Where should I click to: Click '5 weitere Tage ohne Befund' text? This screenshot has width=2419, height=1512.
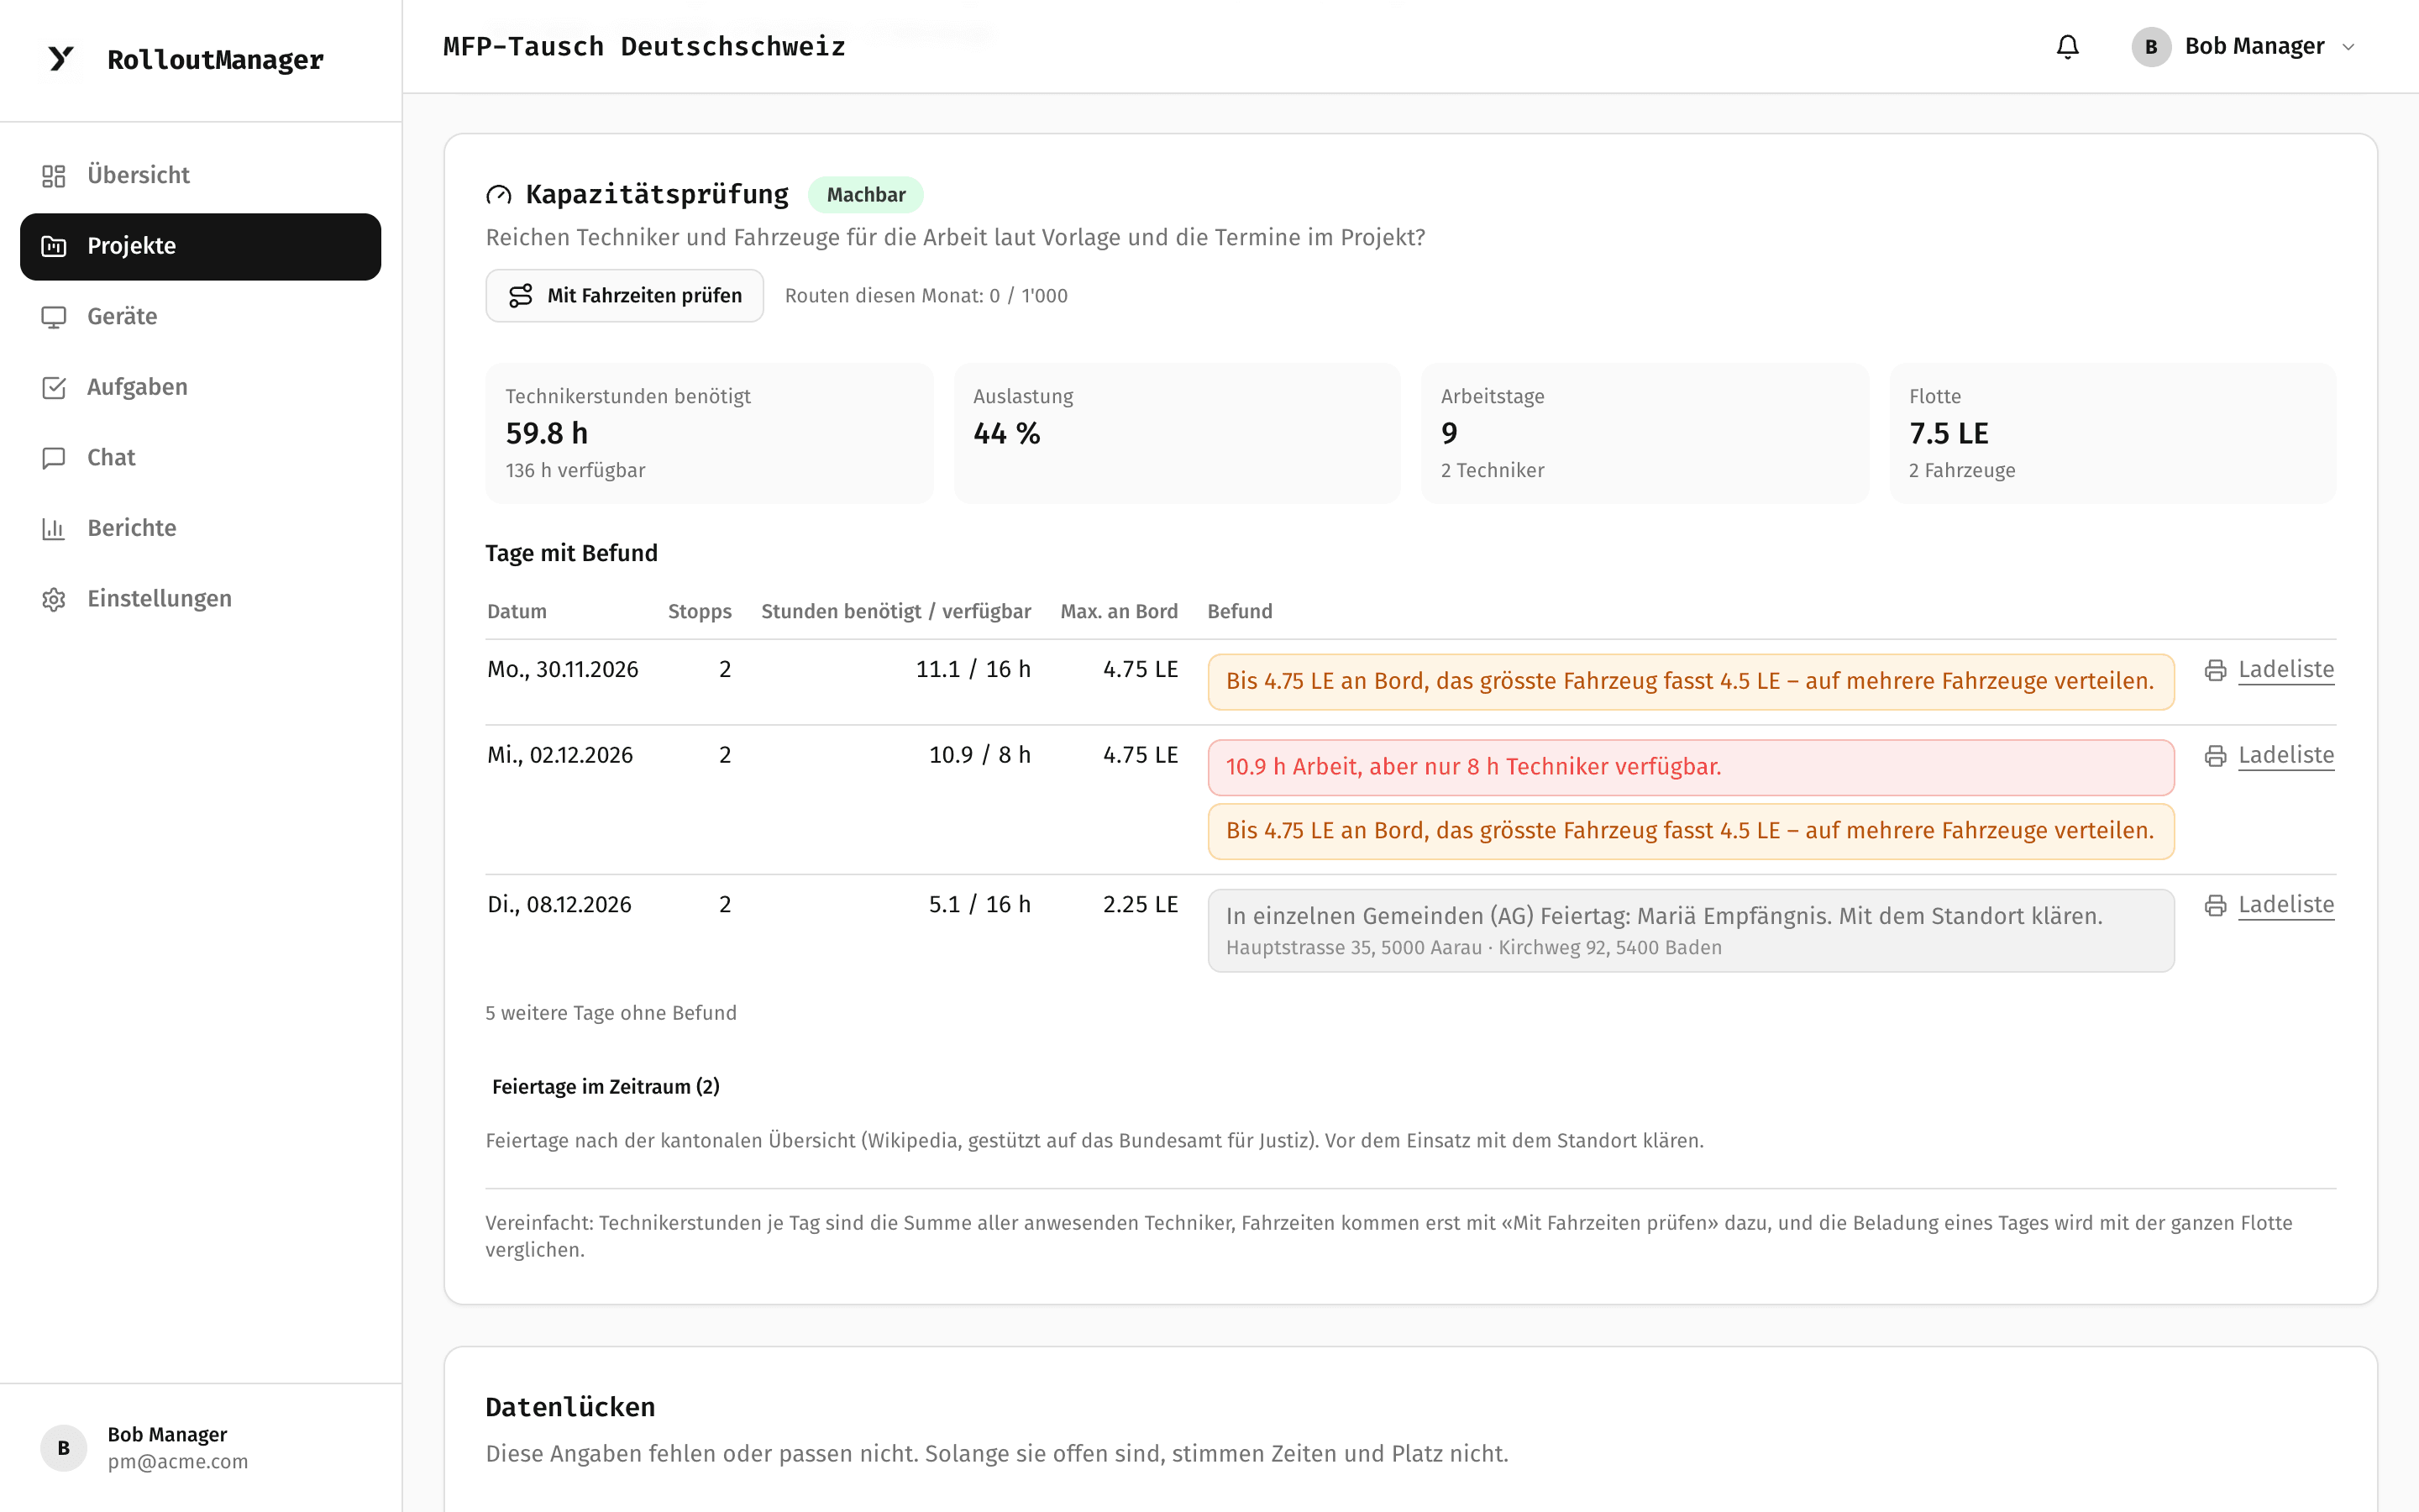click(x=611, y=1013)
